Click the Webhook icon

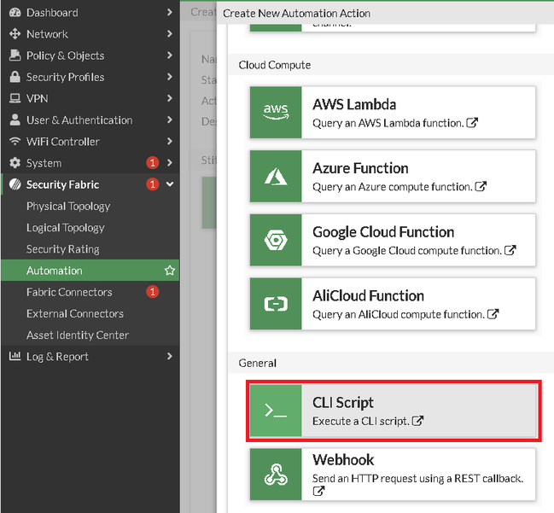pyautogui.click(x=275, y=475)
